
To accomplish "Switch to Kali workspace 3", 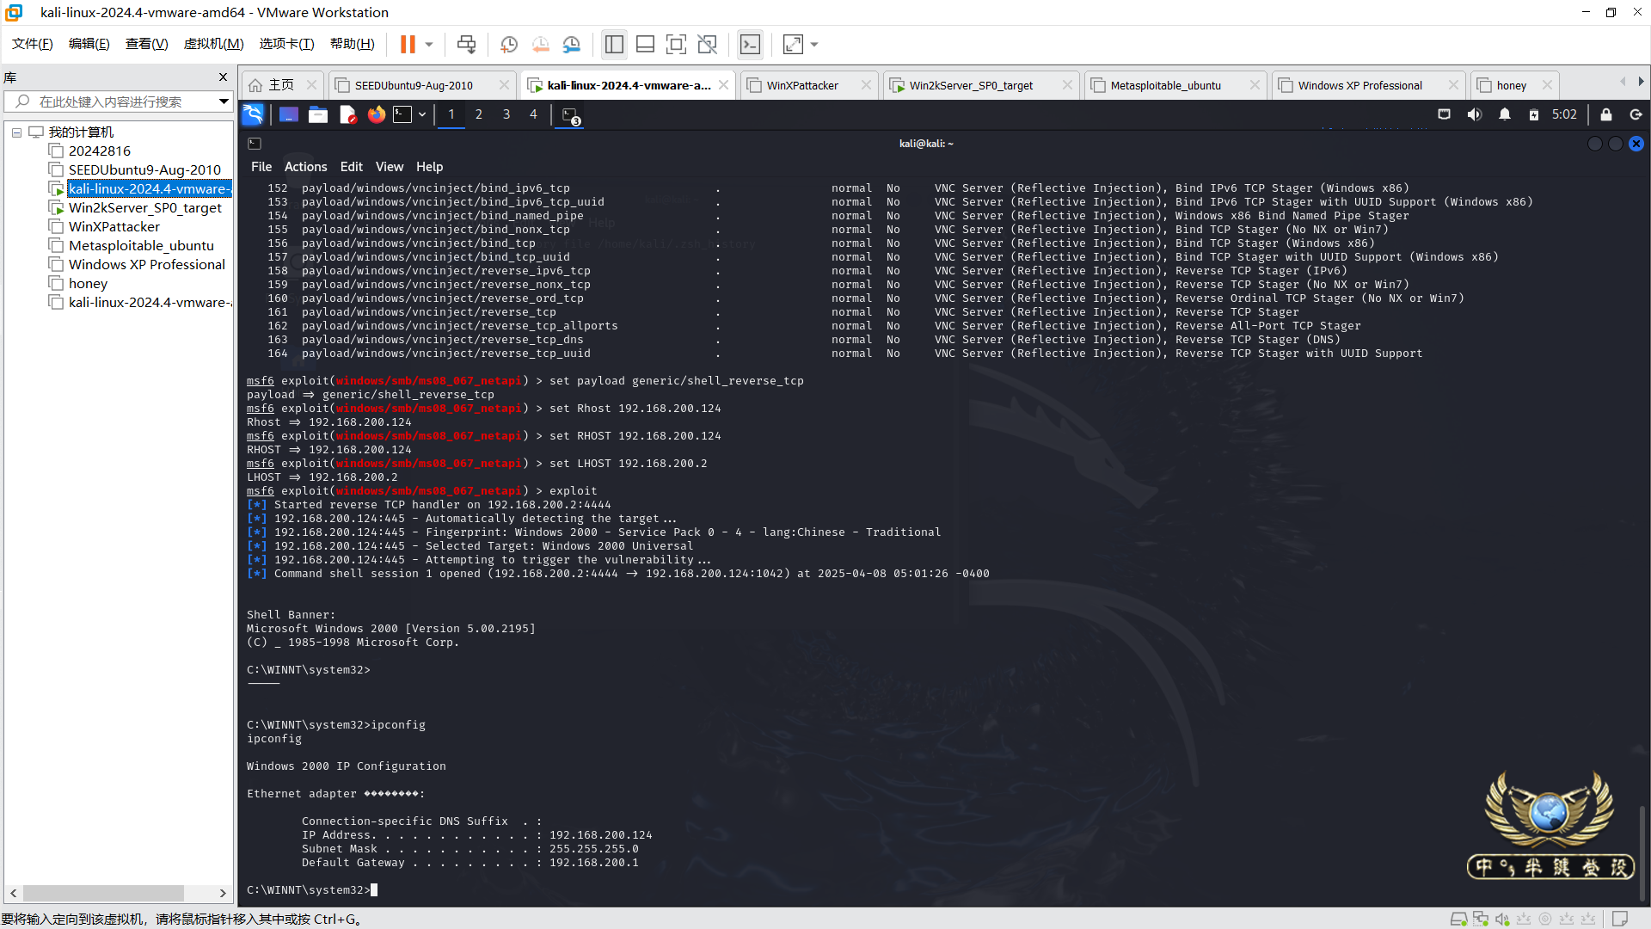I will coord(506,114).
